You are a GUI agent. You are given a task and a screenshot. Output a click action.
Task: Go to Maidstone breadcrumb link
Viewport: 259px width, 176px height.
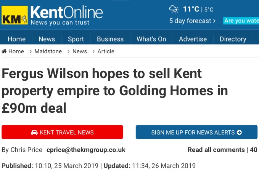coord(48,51)
